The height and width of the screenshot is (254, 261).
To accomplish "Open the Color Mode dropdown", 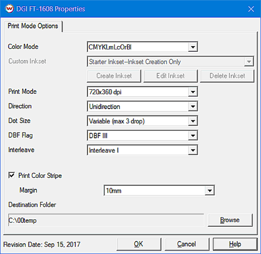I will (193, 47).
